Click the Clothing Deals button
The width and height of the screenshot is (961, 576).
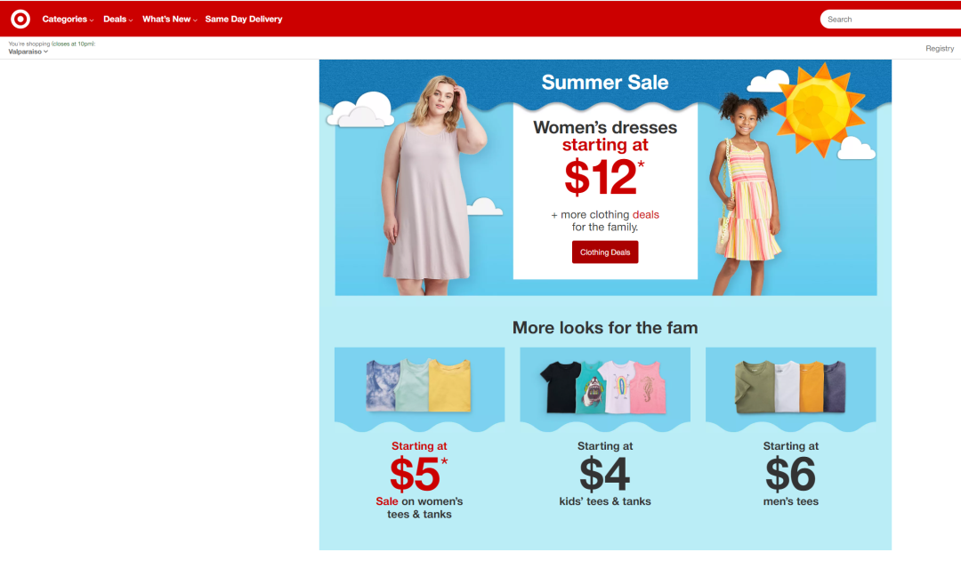click(605, 252)
